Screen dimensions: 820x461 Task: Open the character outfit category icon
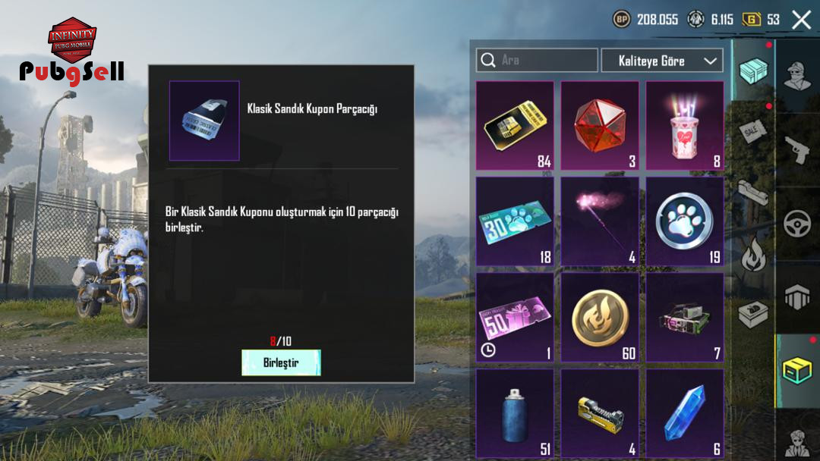(x=797, y=77)
